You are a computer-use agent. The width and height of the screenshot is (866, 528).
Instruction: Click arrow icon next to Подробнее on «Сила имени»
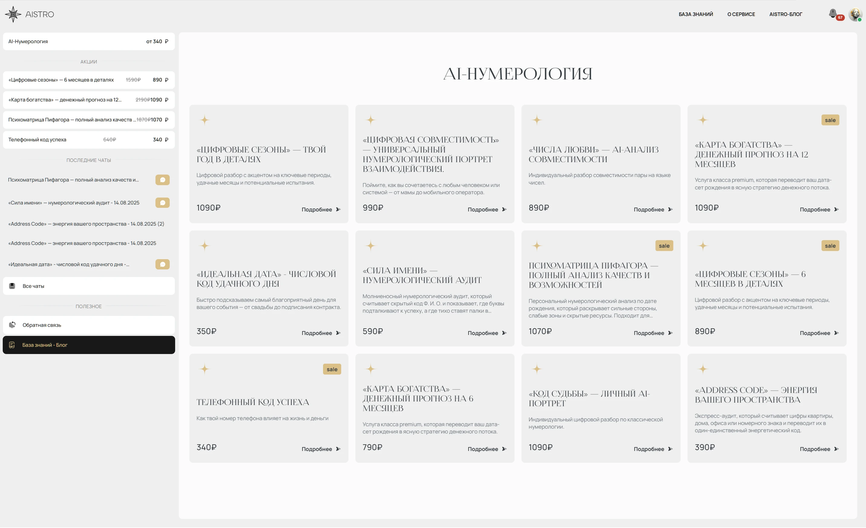pos(504,333)
